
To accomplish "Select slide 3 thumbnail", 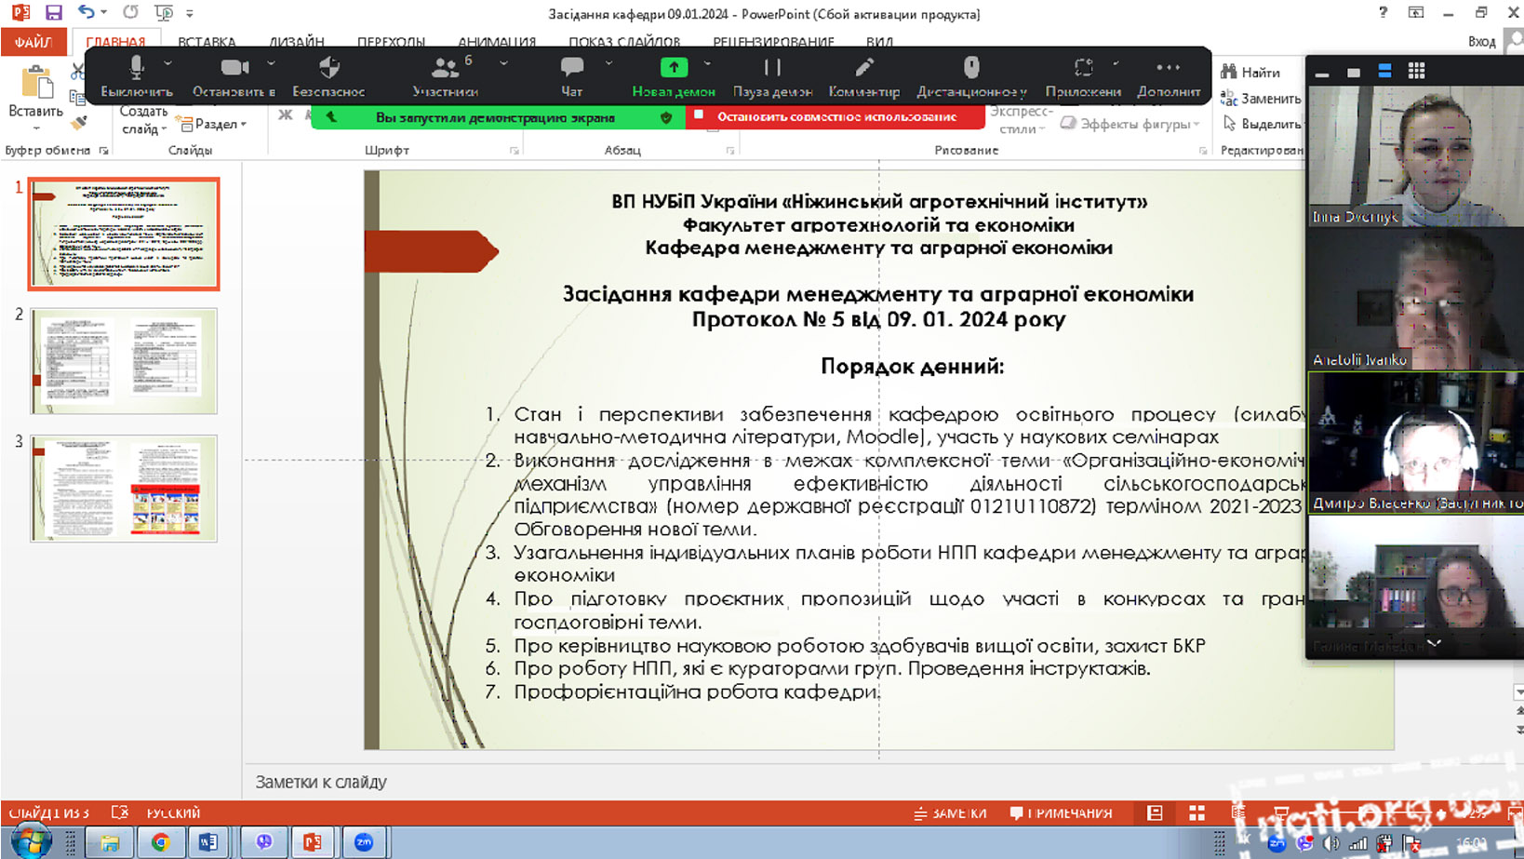I will pos(124,488).
